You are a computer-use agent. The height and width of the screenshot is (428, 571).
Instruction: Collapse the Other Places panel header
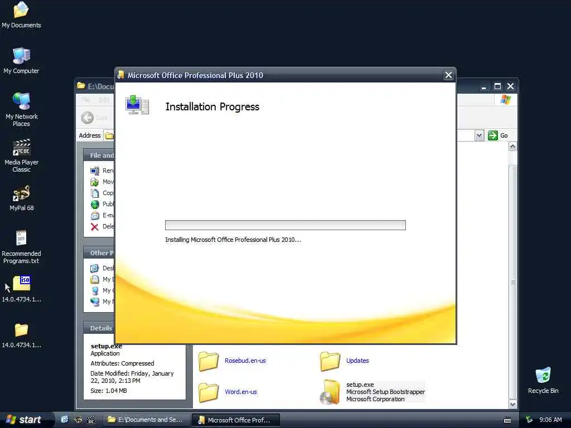tap(99, 252)
